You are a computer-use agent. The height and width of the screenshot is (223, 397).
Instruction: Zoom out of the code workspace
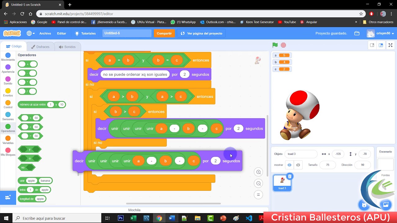click(x=258, y=183)
